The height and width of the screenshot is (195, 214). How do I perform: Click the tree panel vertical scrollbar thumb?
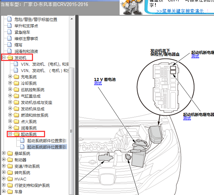click(72, 131)
